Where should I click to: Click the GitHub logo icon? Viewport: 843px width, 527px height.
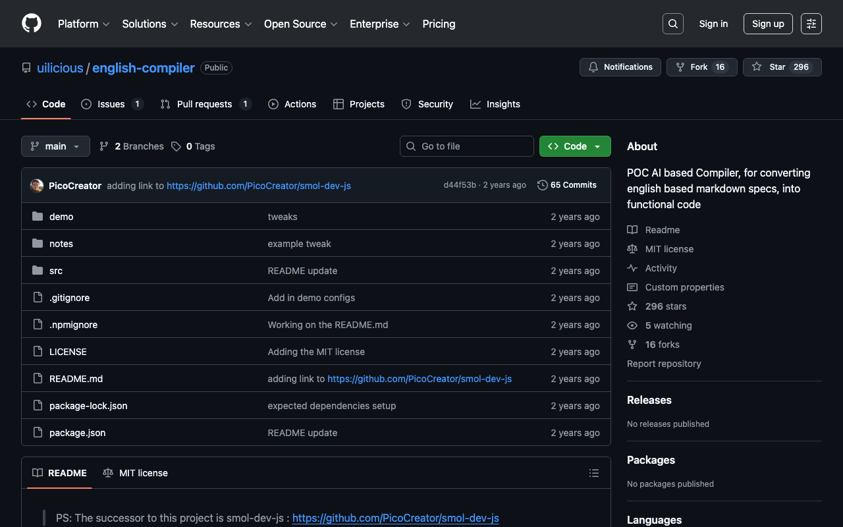click(x=32, y=24)
